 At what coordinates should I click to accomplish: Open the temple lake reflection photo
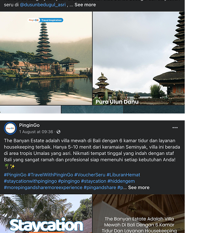coord(46,58)
